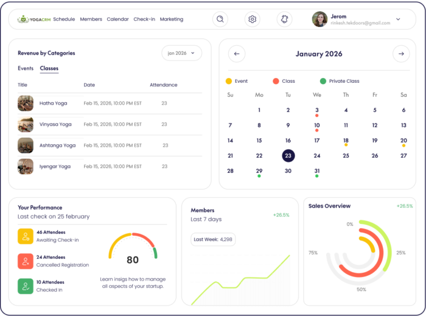Go to next month with right arrow
The width and height of the screenshot is (426, 316).
401,54
